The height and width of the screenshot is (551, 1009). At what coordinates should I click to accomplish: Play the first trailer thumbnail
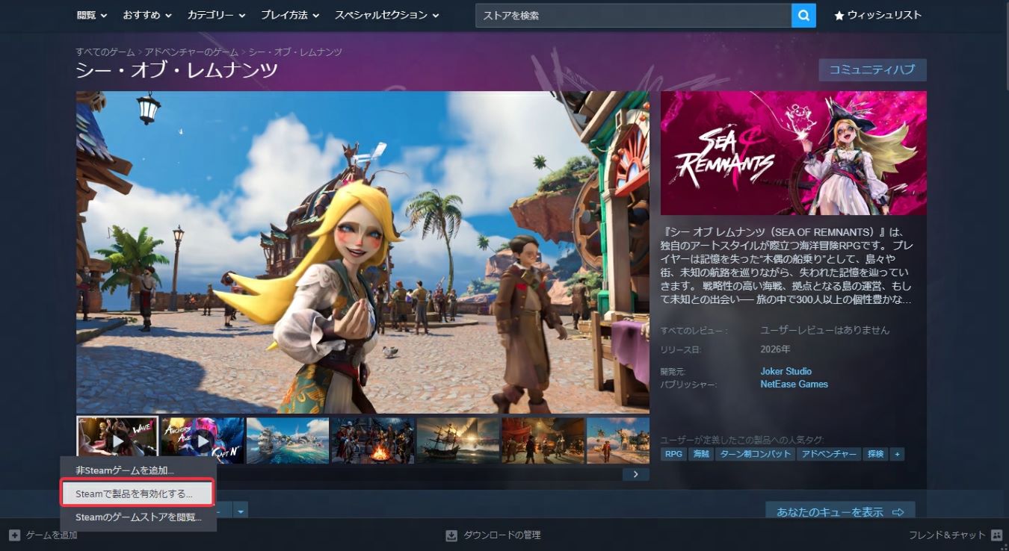click(x=117, y=441)
